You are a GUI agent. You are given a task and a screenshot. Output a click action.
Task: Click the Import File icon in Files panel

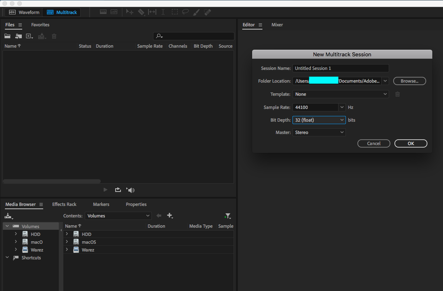[x=19, y=36]
